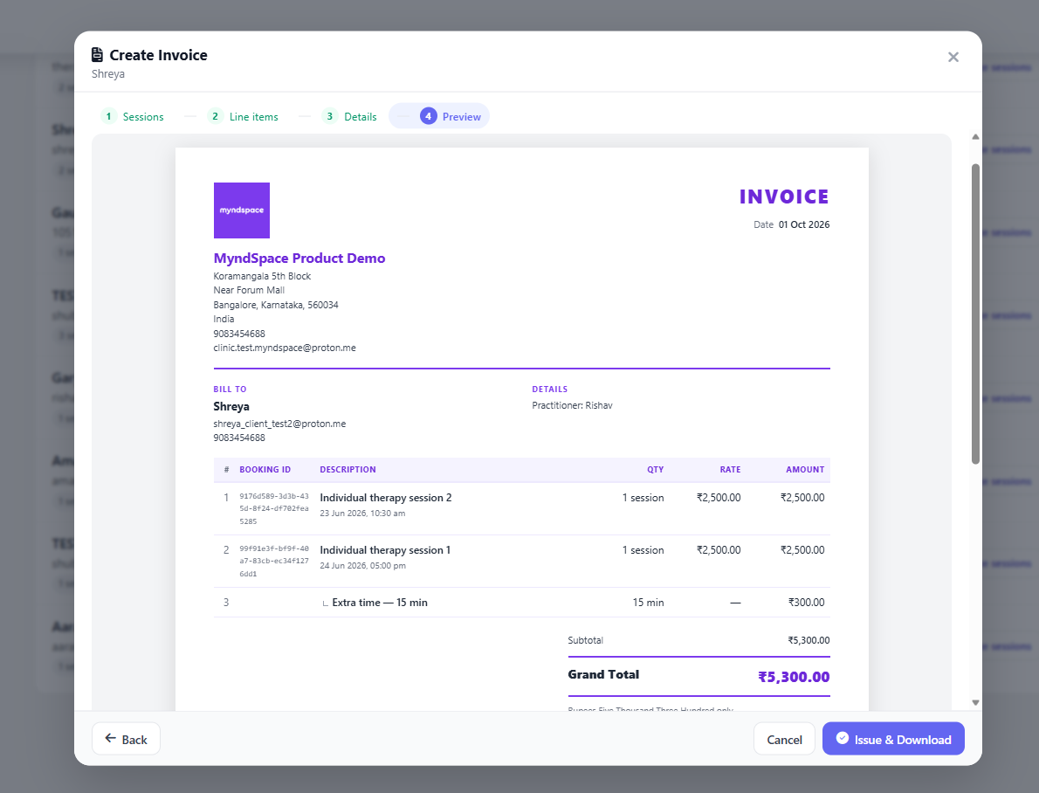This screenshot has height=793, width=1039.
Task: Click the QTY column header
Action: 656,470
